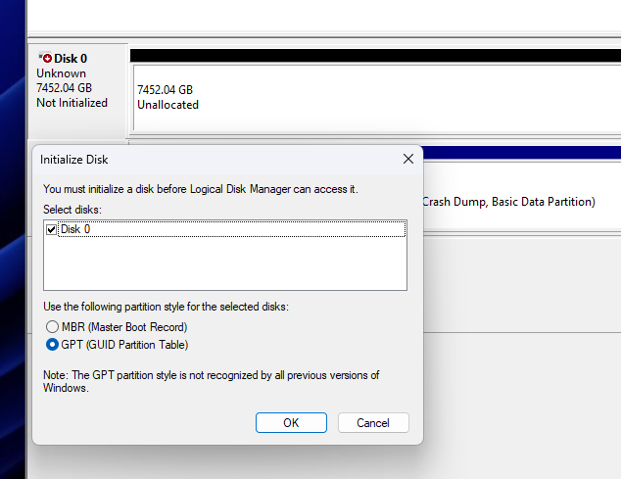Close the Initialize Disk dialog
The image size is (621, 479).
[408, 159]
